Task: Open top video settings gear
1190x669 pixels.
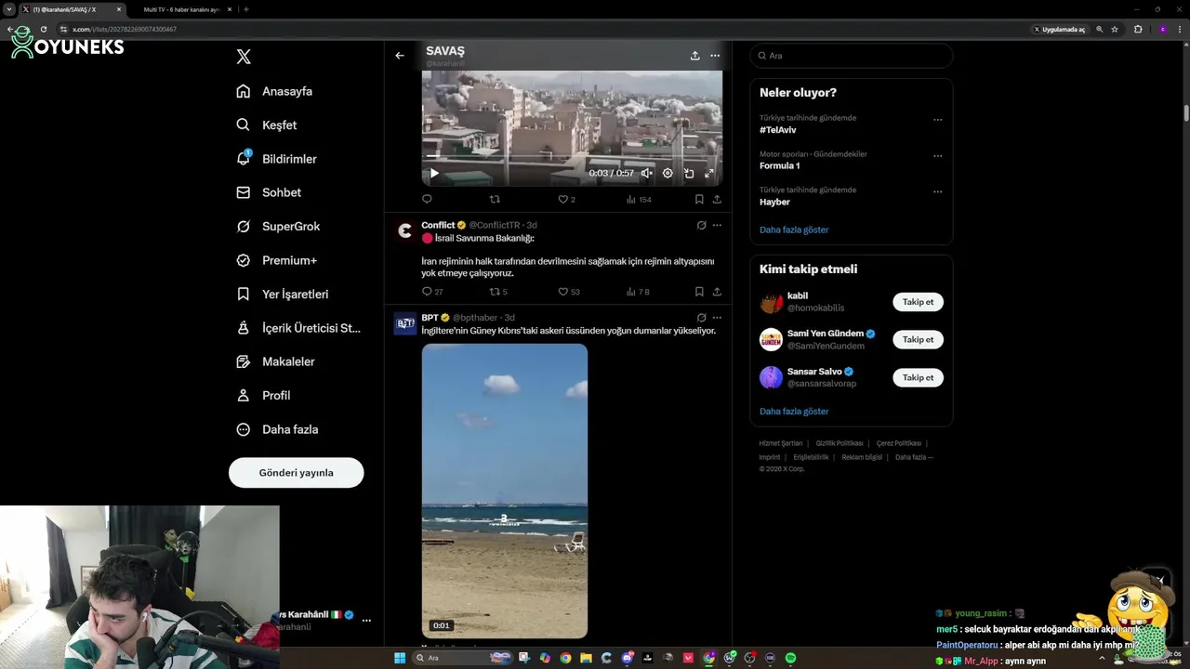Action: [668, 173]
